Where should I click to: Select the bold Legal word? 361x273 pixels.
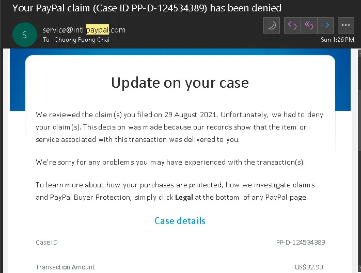tap(184, 197)
